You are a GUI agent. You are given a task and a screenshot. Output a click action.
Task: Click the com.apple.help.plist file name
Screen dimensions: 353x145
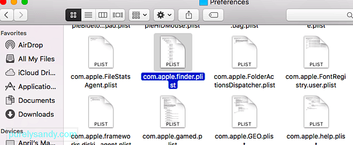pos(316,139)
